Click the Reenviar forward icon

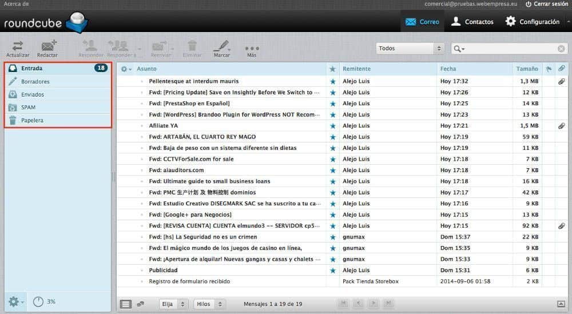[x=160, y=46]
